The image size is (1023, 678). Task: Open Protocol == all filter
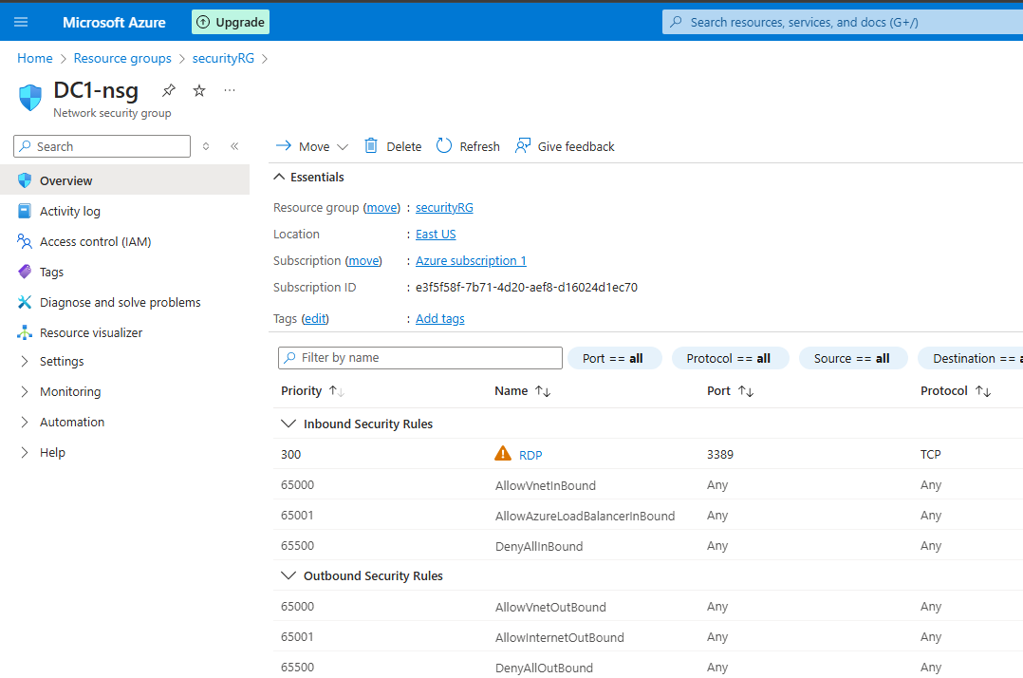(x=730, y=358)
